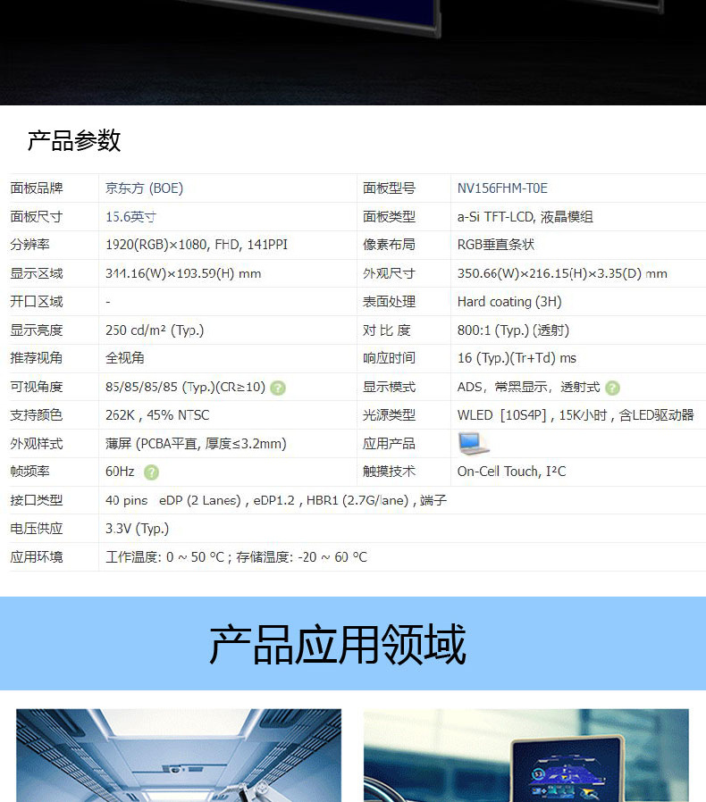Select the 显示模式 label cell
Screen dimensions: 706x802
(389, 388)
